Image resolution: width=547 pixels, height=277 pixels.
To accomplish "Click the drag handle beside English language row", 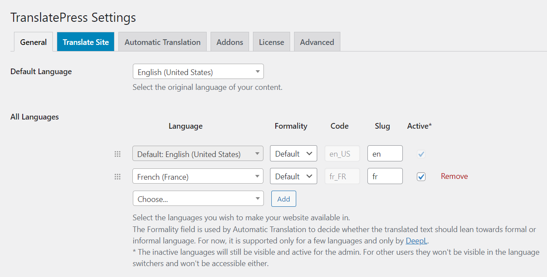I will (x=117, y=153).
